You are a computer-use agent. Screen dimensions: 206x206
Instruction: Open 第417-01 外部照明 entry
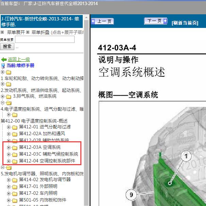point(38,187)
